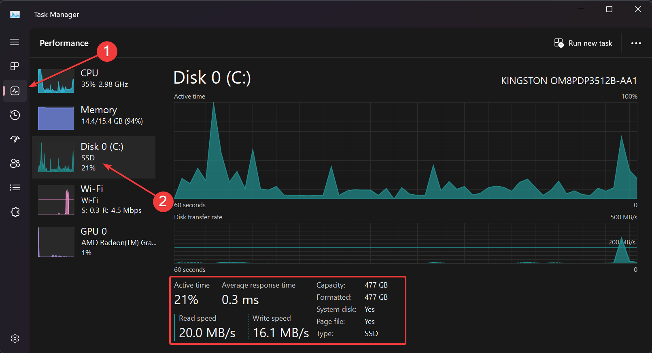Viewport: 652px width, 353px height.
Task: Open Task Manager settings gear
Action: point(15,338)
